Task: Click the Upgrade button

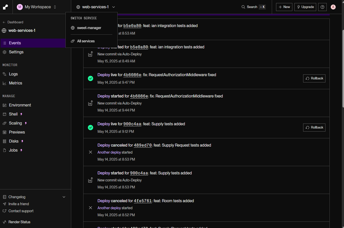Action: pyautogui.click(x=305, y=7)
